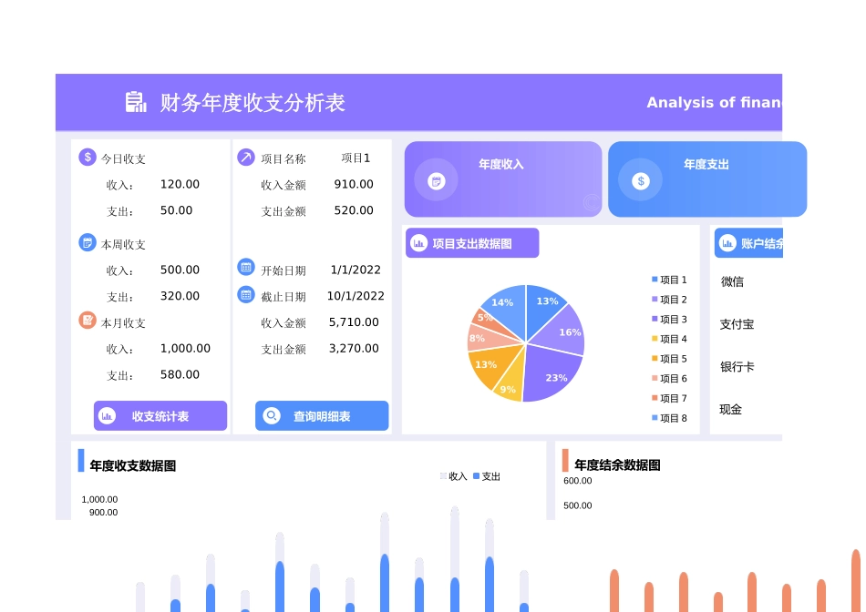This screenshot has height=612, width=866.
Task: Click the arrow icon next to 项目名称
Action: (246, 157)
